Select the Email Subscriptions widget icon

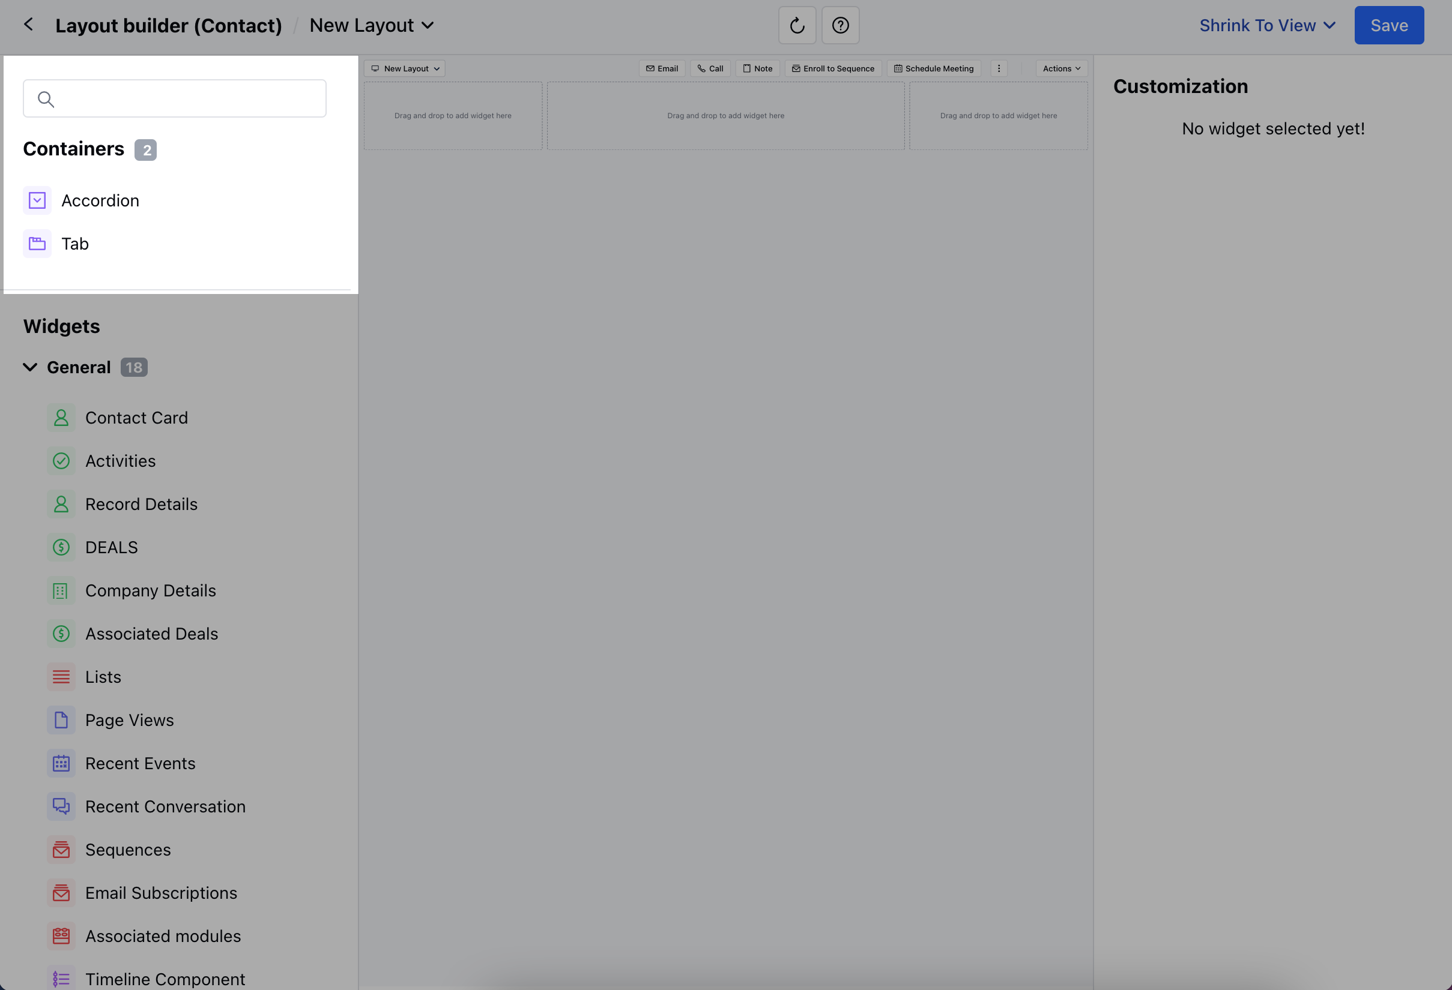click(x=61, y=893)
